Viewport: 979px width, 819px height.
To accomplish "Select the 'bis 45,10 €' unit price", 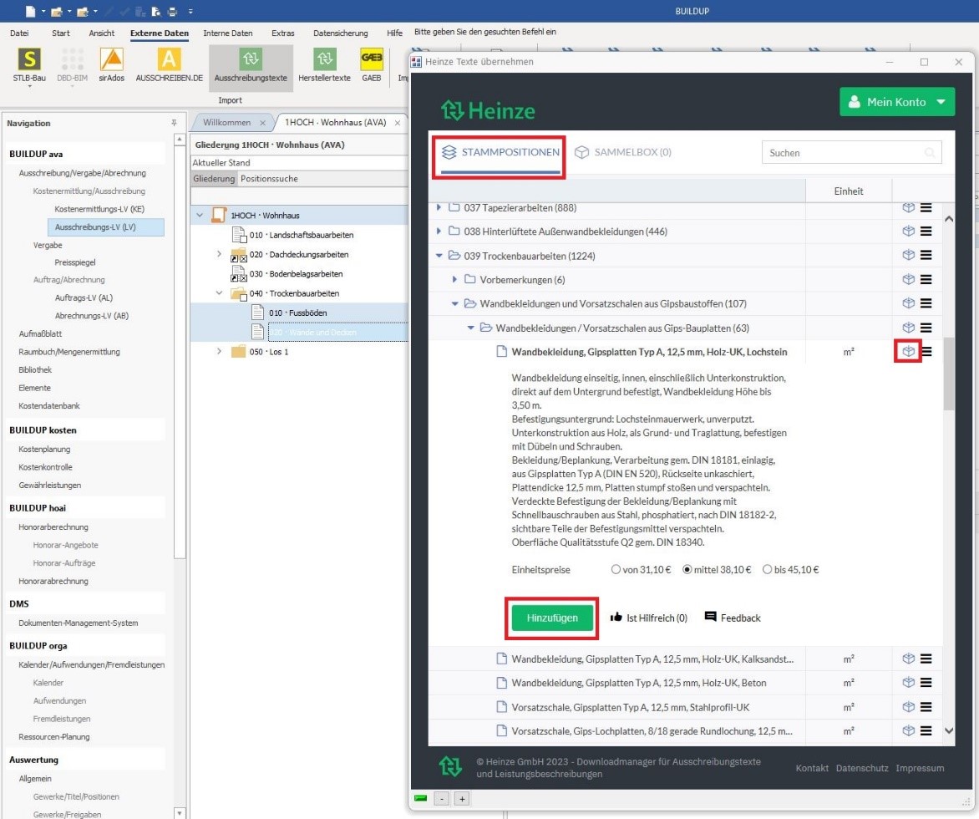I will tap(768, 570).
